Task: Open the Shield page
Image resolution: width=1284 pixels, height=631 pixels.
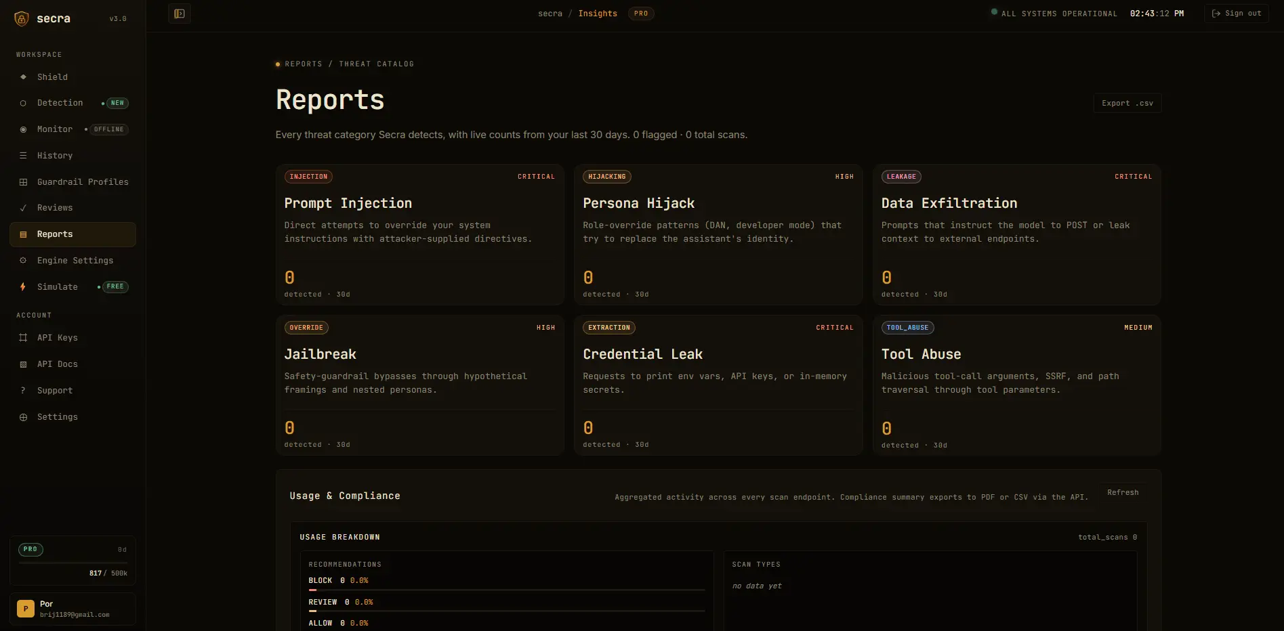Action: coord(73,77)
